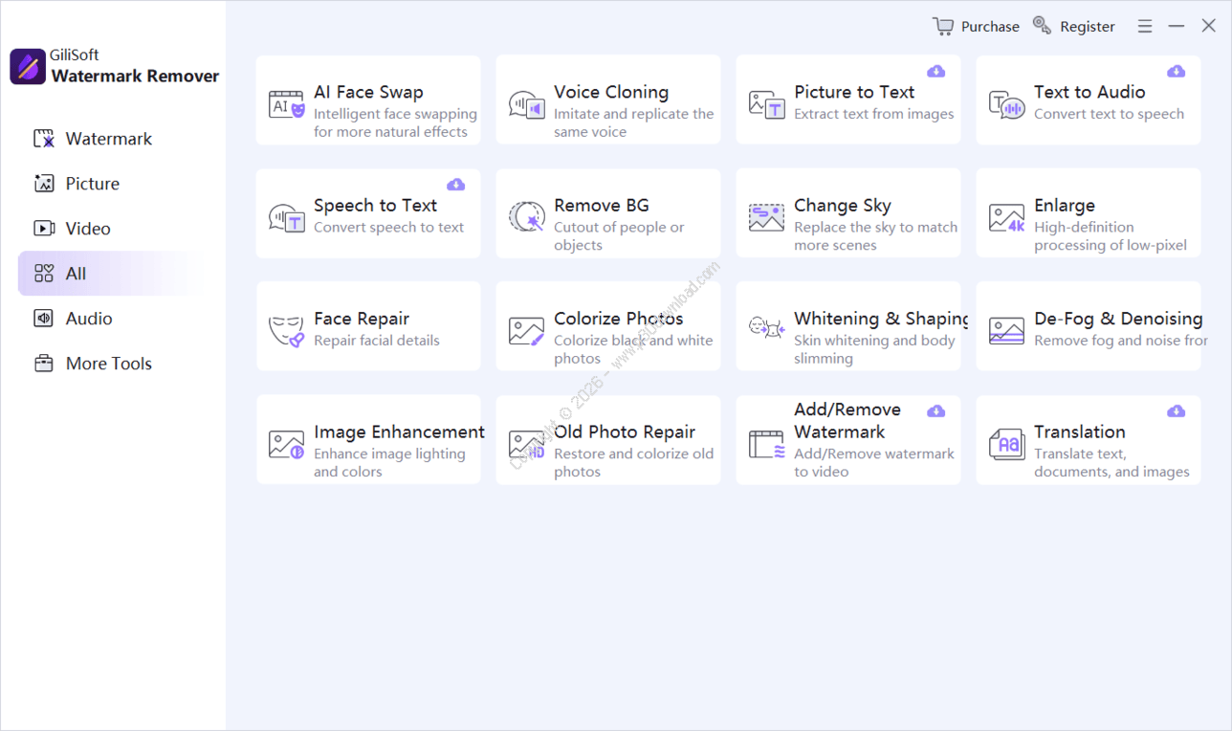Click the download cloud on Picture to Text

pyautogui.click(x=936, y=72)
